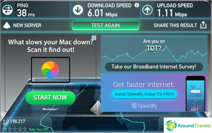Click the New Server triangle icon
The height and width of the screenshot is (133, 212).
pos(7,25)
